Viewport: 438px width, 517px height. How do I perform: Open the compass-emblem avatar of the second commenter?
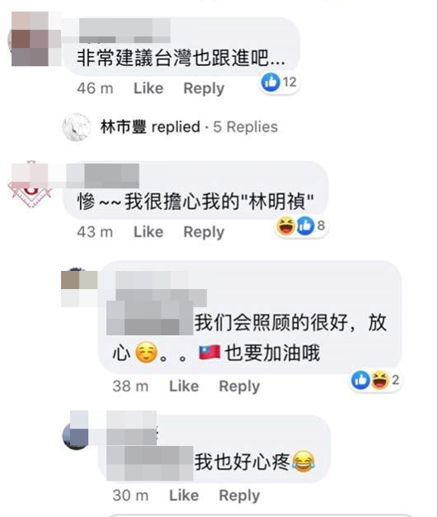click(31, 185)
